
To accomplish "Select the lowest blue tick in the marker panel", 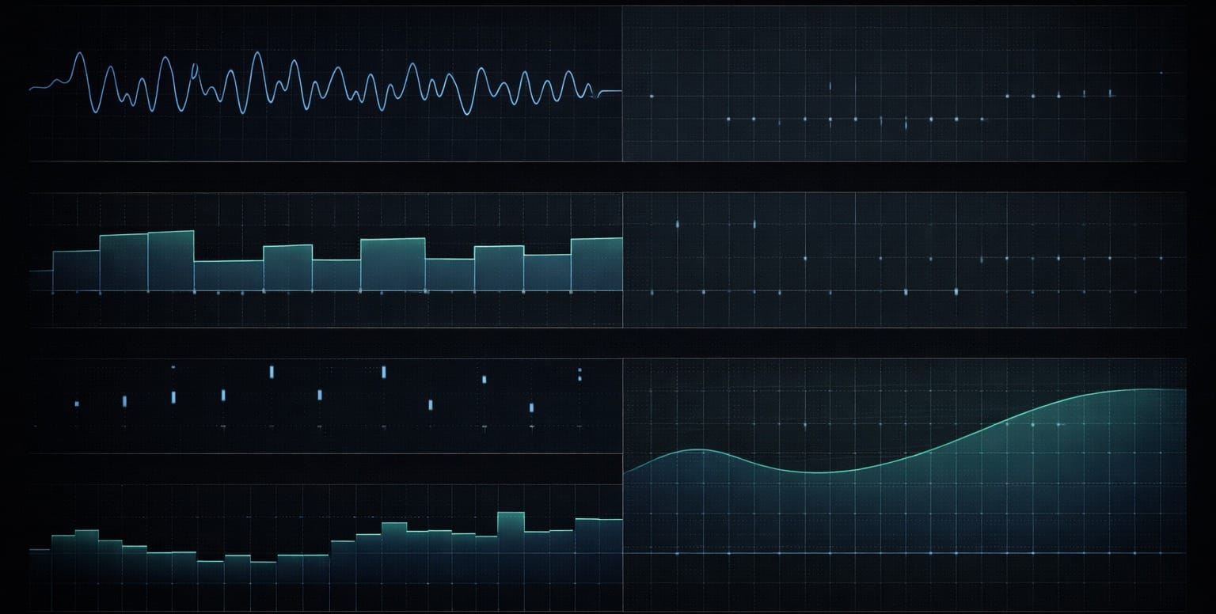I will point(532,408).
